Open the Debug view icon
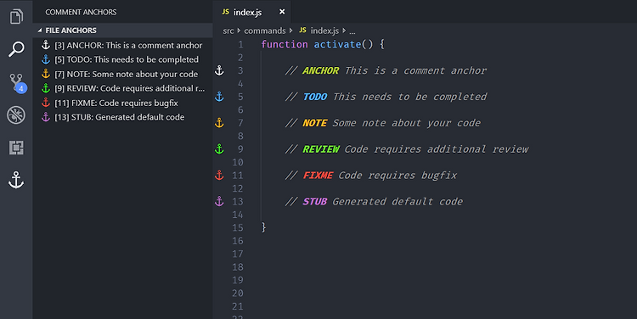Image resolution: width=637 pixels, height=319 pixels. pyautogui.click(x=16, y=115)
